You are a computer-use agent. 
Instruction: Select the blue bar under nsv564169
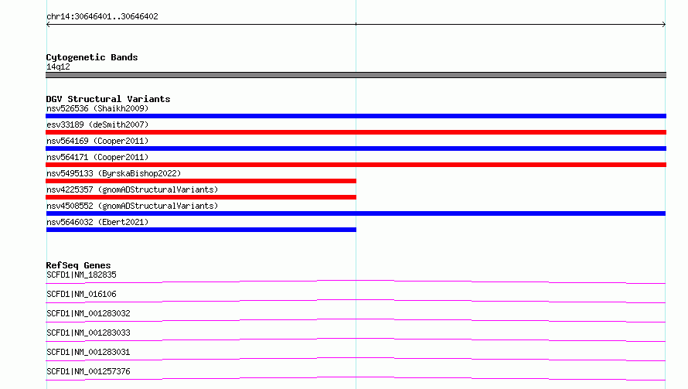(x=356, y=148)
